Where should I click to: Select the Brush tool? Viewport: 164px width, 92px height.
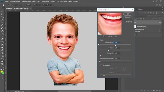[x=2, y=31]
